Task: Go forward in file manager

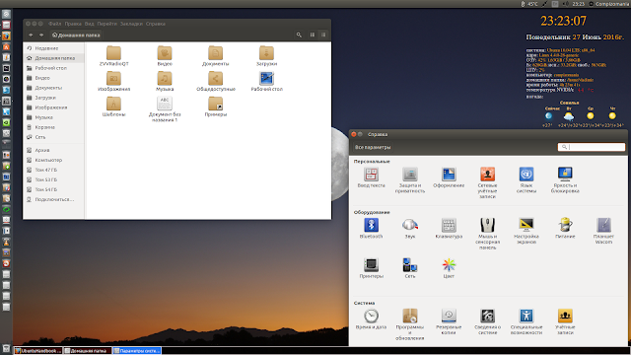Action: 41,35
